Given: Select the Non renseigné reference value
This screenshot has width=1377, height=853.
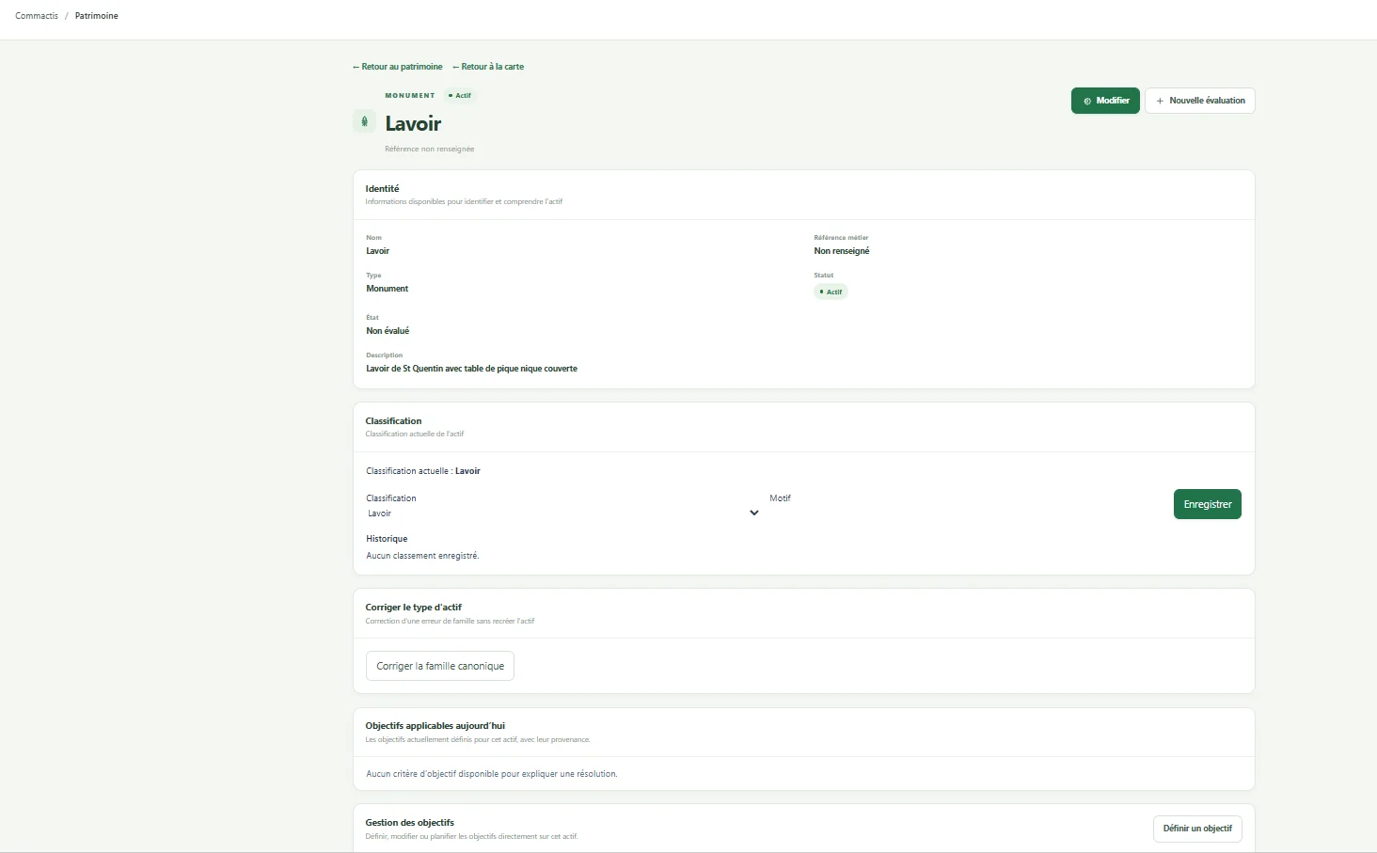Looking at the screenshot, I should click(x=842, y=251).
